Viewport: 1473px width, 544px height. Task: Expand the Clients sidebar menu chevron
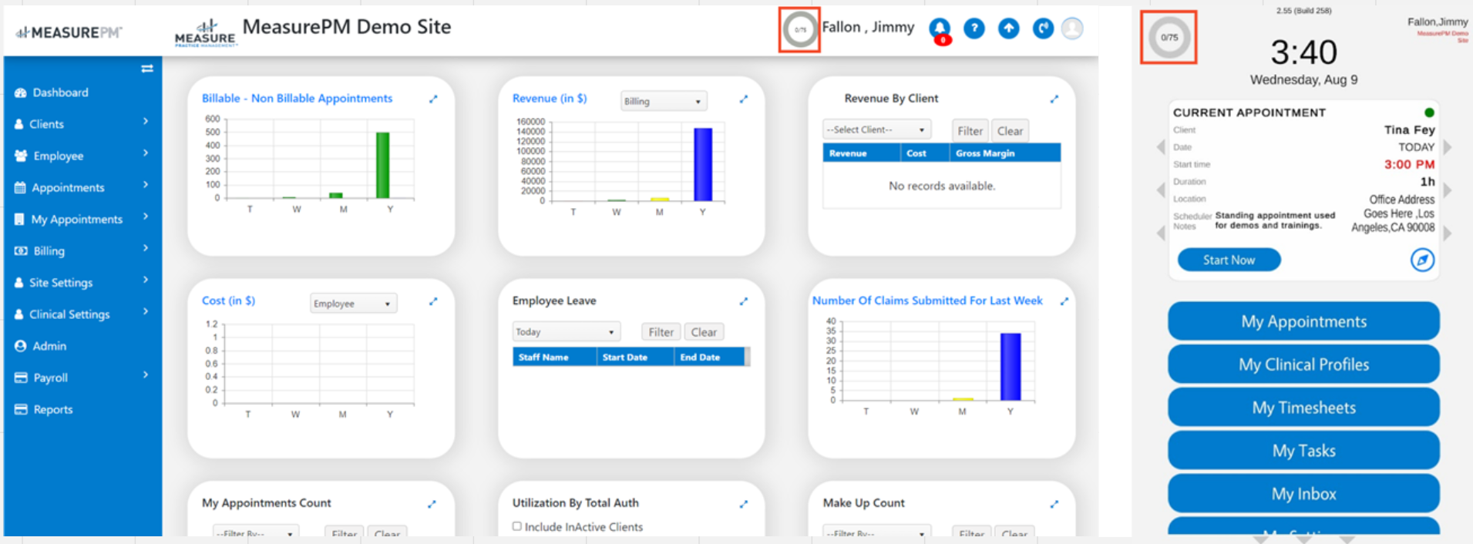pyautogui.click(x=146, y=121)
